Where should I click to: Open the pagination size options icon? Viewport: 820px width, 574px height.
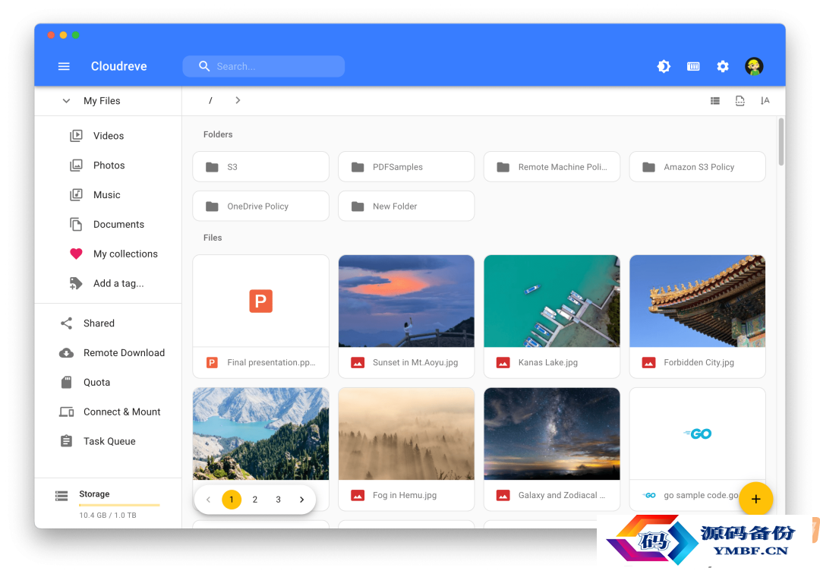(x=740, y=101)
